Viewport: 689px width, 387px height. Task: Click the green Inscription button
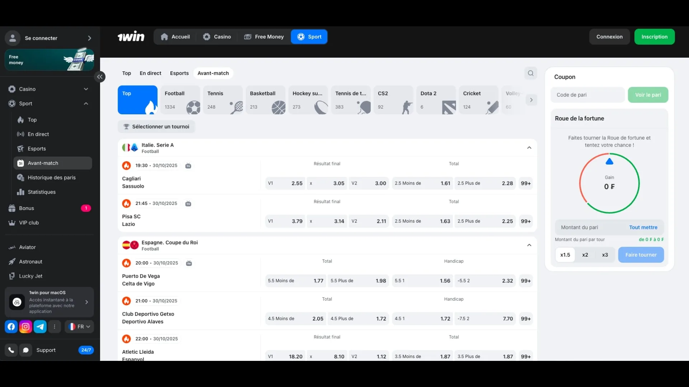654,37
